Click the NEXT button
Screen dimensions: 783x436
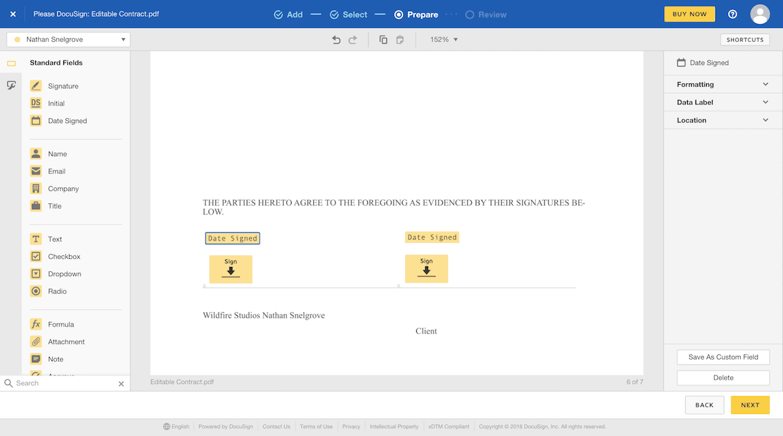click(750, 405)
